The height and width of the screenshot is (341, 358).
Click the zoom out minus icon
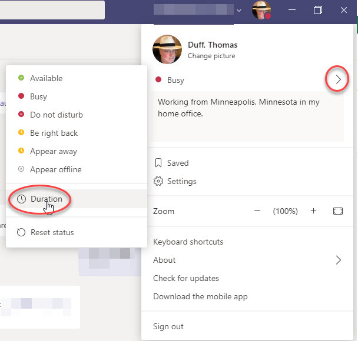tap(257, 211)
